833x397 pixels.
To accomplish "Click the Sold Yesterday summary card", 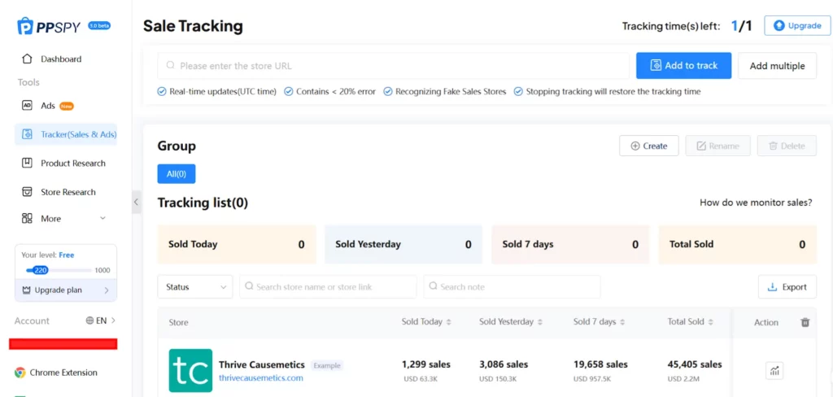I will 403,245.
